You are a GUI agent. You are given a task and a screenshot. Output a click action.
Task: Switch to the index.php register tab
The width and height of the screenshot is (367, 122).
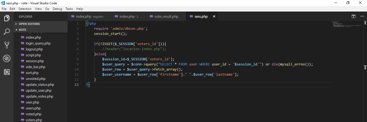(89, 17)
